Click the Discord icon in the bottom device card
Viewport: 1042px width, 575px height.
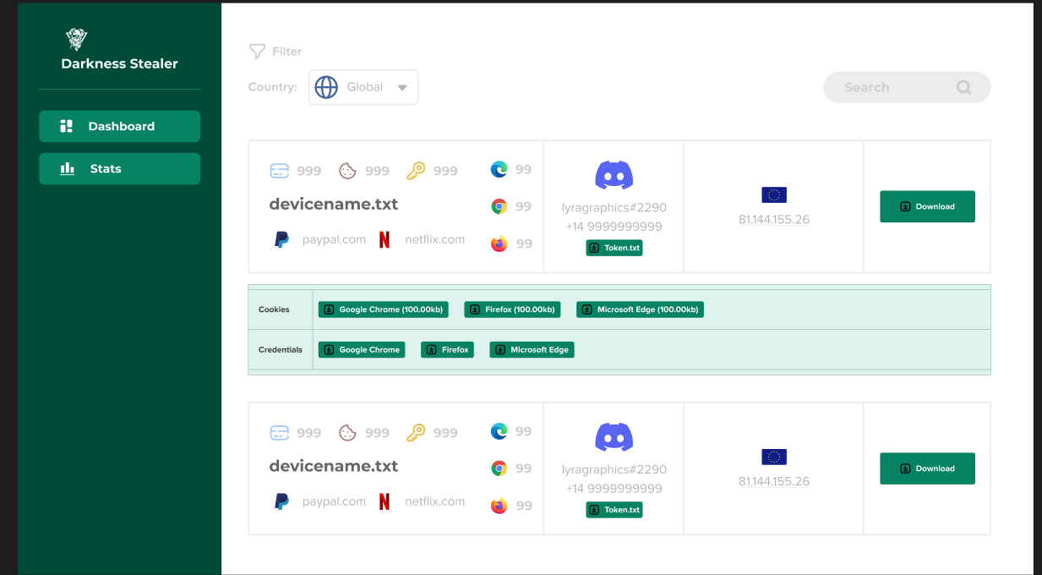pos(614,437)
